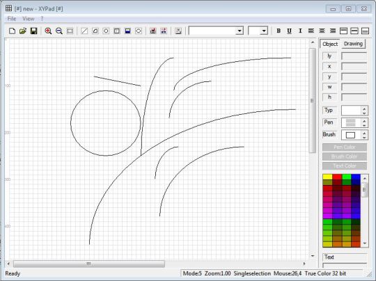Screen dimensions: 376x281
Task: Click the color palette scroll down arrow
Action: point(364,243)
